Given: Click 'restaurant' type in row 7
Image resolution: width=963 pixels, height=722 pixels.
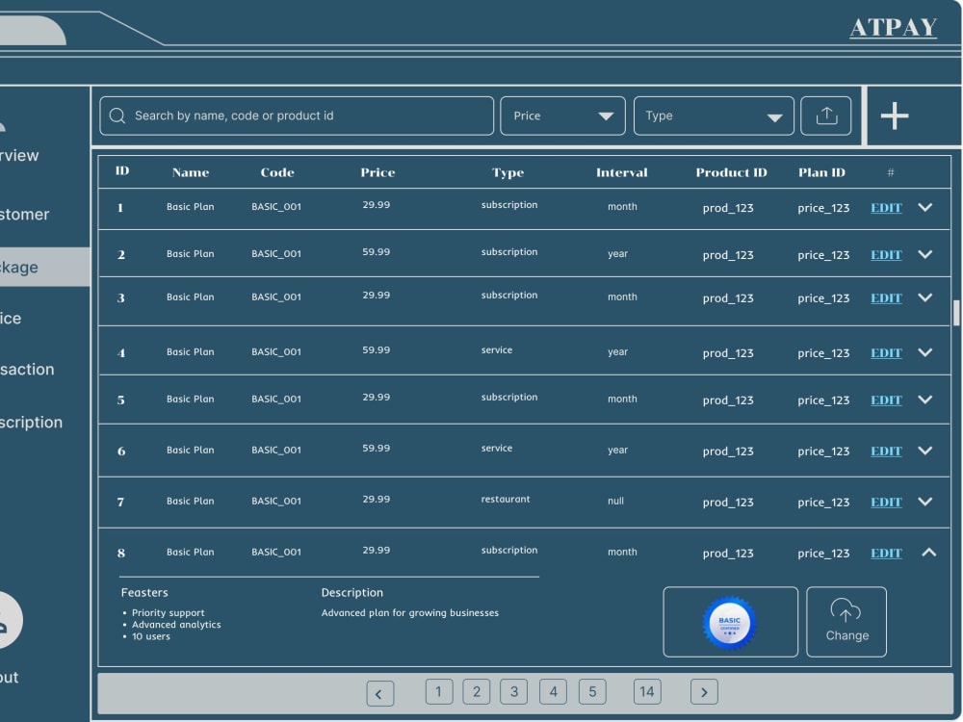Looking at the screenshot, I should click(x=506, y=499).
